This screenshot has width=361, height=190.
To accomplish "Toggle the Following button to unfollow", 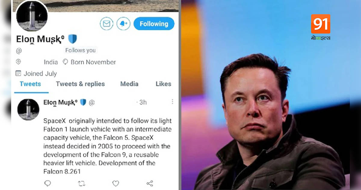I will (x=154, y=24).
